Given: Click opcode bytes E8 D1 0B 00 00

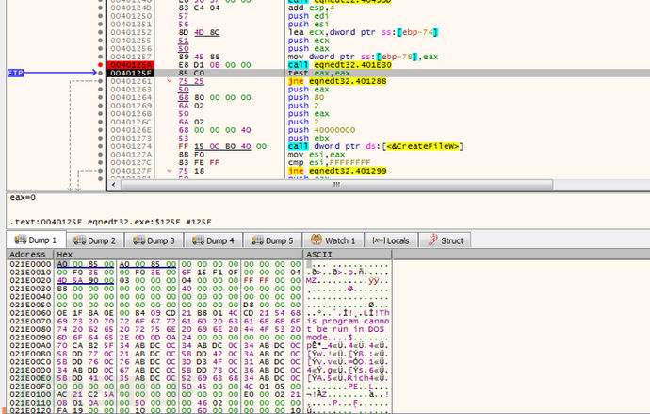Looking at the screenshot, I should (x=215, y=65).
